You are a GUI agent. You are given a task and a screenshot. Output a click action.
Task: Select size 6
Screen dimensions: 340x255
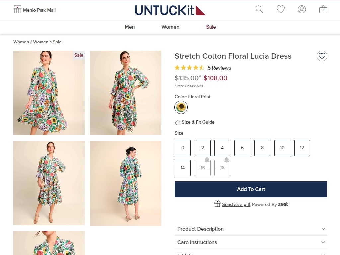click(x=242, y=148)
